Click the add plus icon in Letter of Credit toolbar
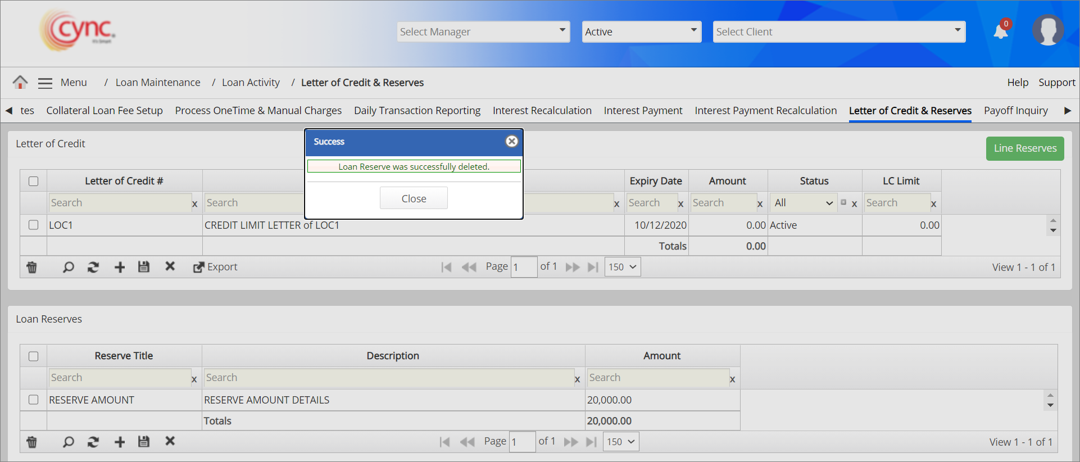The image size is (1080, 462). pos(120,268)
